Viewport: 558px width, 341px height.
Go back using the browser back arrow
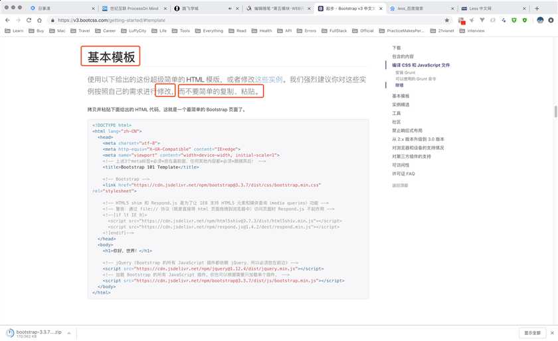click(7, 21)
